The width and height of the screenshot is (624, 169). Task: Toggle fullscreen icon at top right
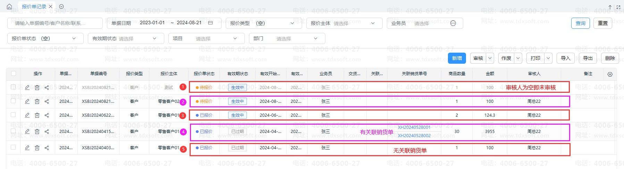point(618,7)
